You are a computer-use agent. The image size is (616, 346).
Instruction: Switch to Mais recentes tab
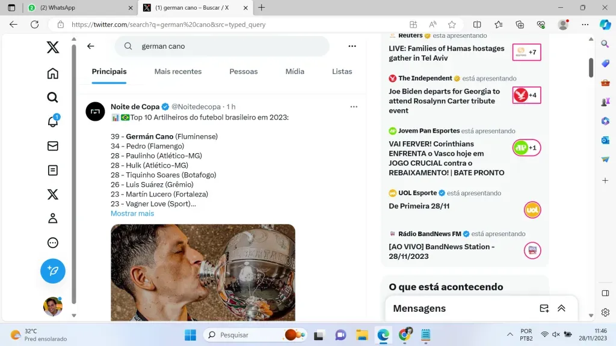(x=178, y=71)
